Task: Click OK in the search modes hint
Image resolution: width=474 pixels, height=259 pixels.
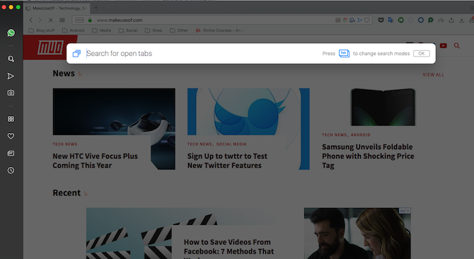Action: click(x=422, y=54)
